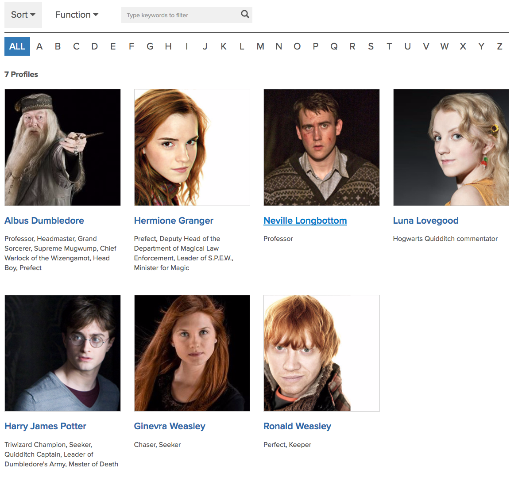Click Ginevra Weasley's profile photo
Viewport: 522px width, 477px height.
(x=192, y=353)
